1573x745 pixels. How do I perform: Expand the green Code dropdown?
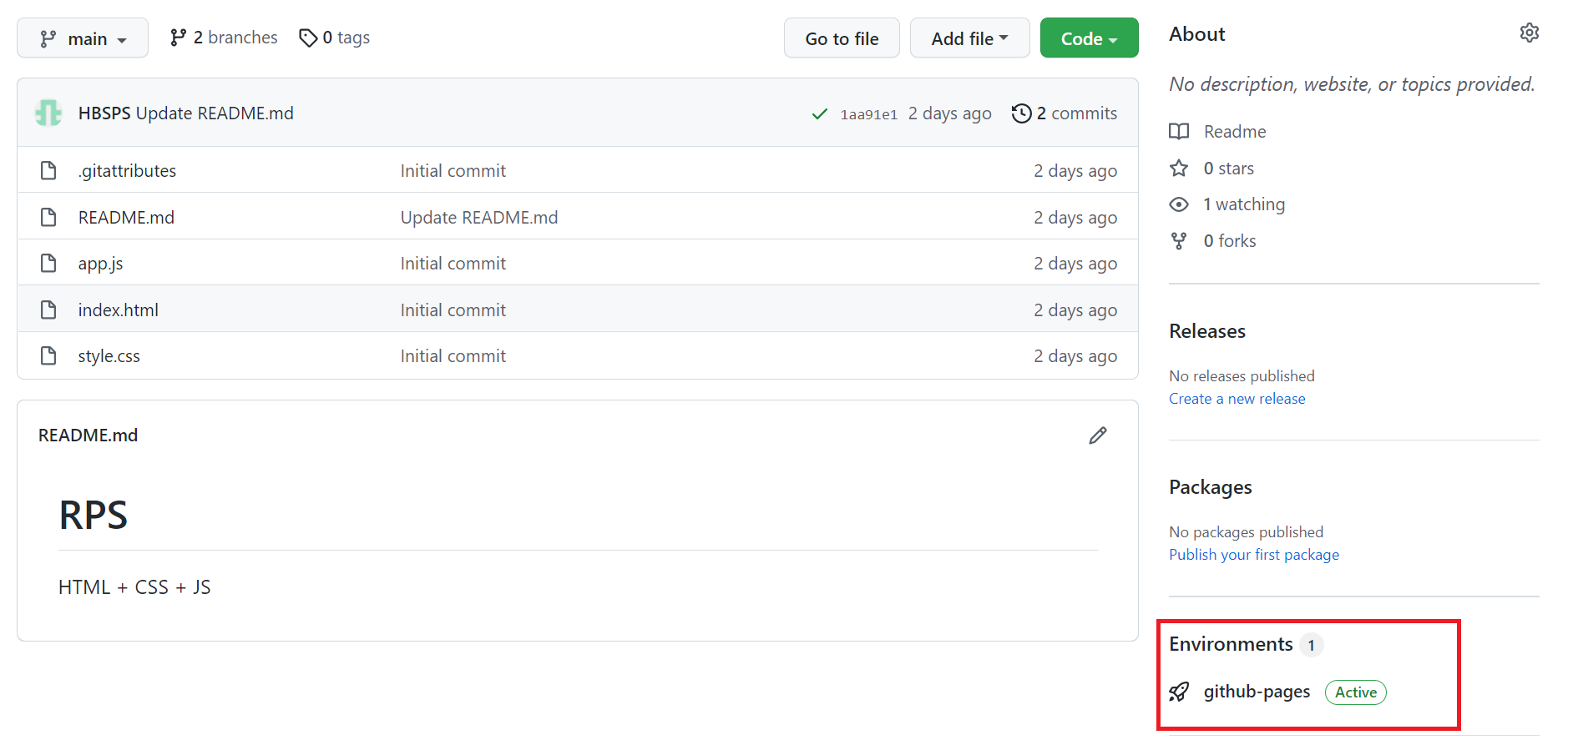click(x=1089, y=38)
